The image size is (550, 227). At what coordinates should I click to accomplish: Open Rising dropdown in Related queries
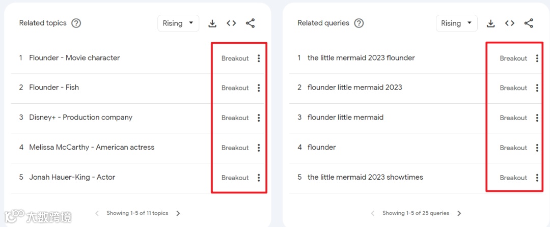click(x=456, y=23)
